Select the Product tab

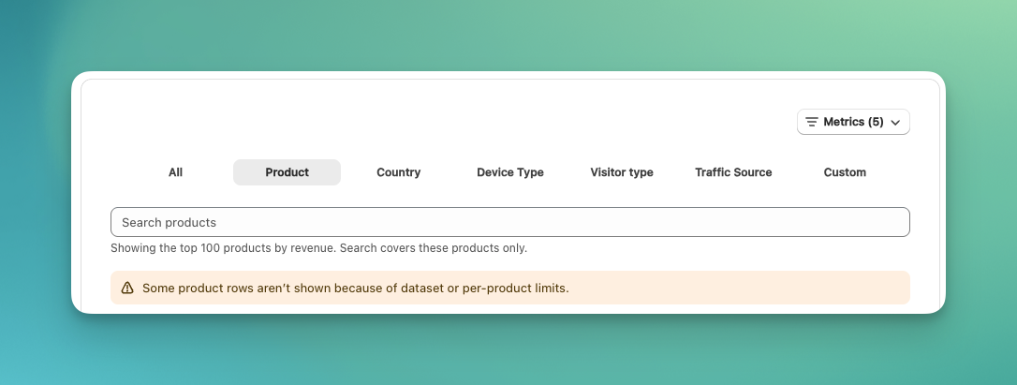point(287,172)
